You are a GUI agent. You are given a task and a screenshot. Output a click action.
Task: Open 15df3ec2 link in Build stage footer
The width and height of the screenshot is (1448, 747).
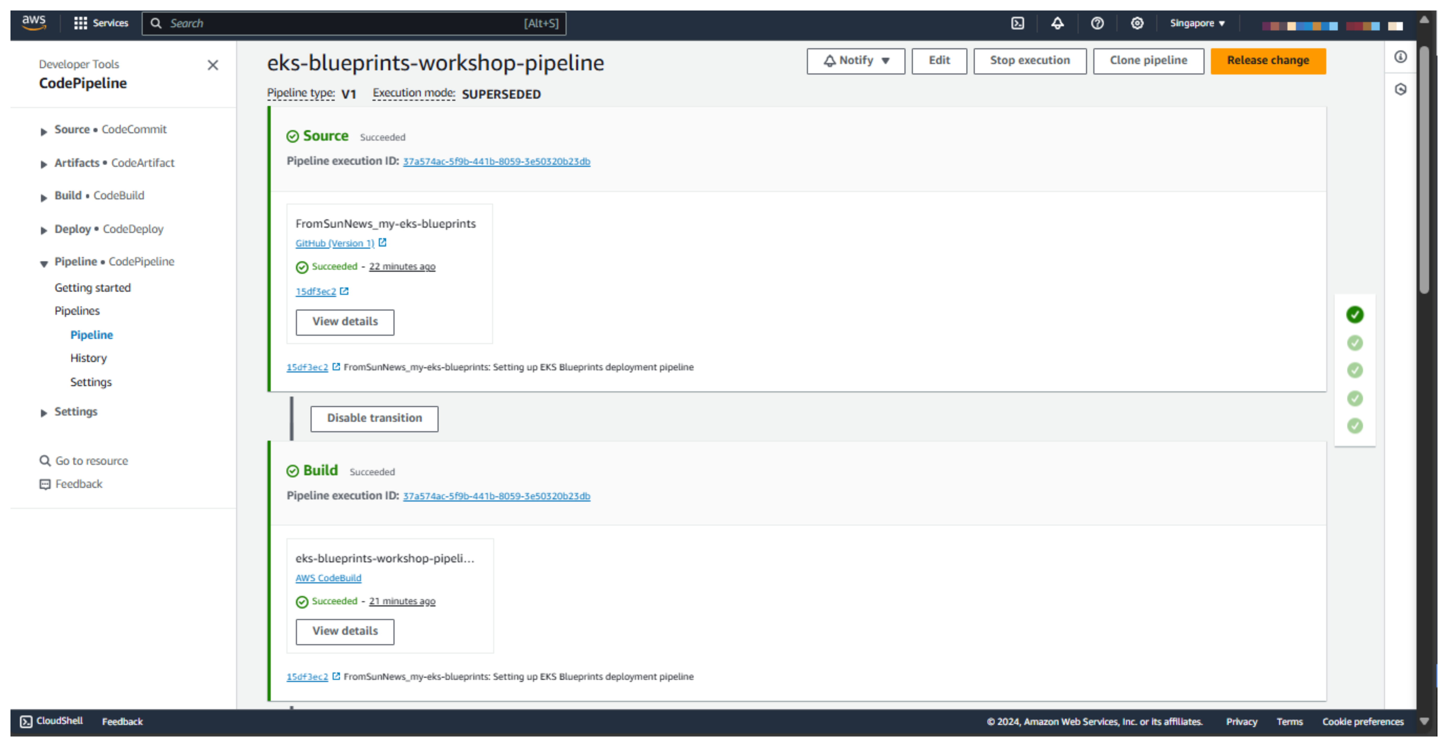pos(307,677)
